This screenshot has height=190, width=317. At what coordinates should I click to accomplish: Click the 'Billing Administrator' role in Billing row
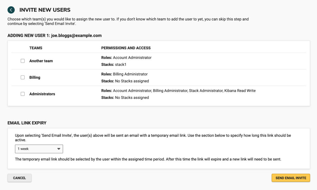coord(130,74)
